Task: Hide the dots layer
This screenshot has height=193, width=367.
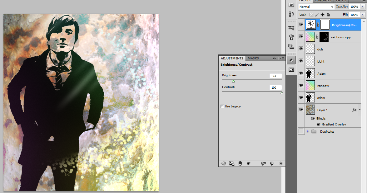Action: tap(301, 49)
